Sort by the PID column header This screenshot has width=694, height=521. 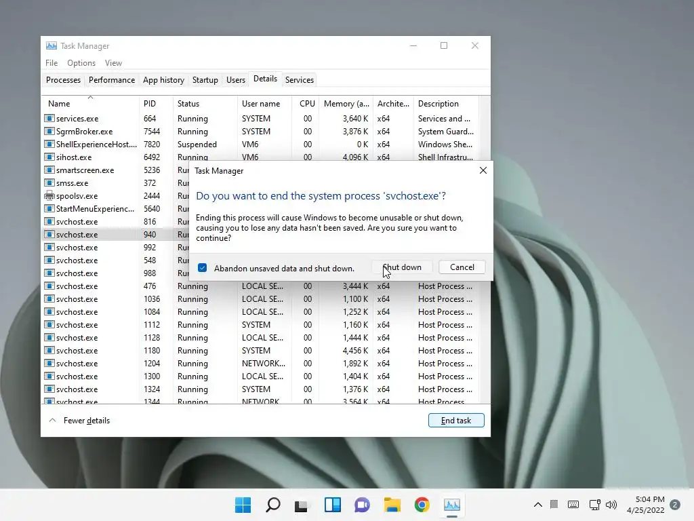pos(156,104)
